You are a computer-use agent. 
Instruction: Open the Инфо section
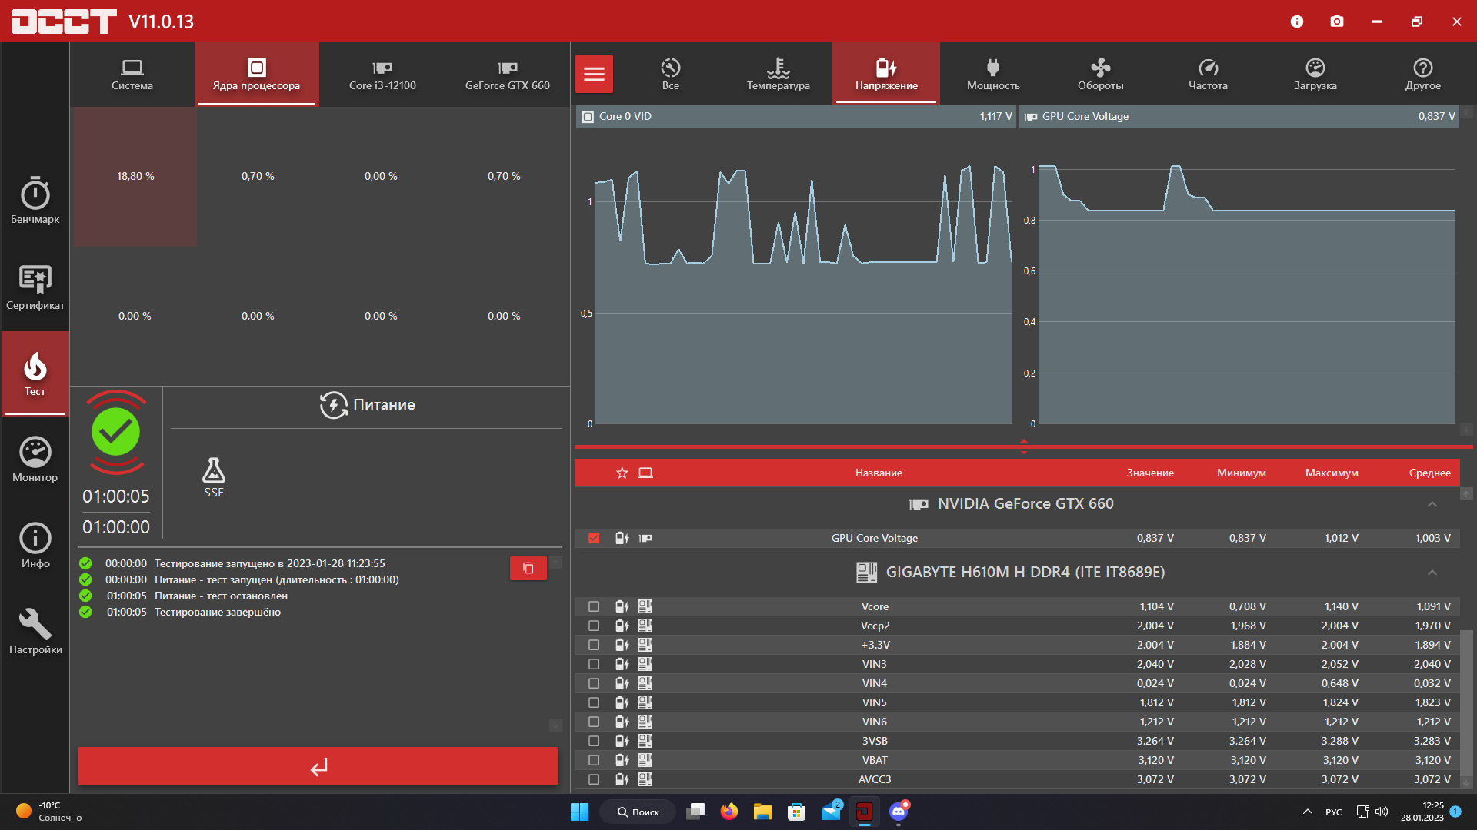click(35, 546)
